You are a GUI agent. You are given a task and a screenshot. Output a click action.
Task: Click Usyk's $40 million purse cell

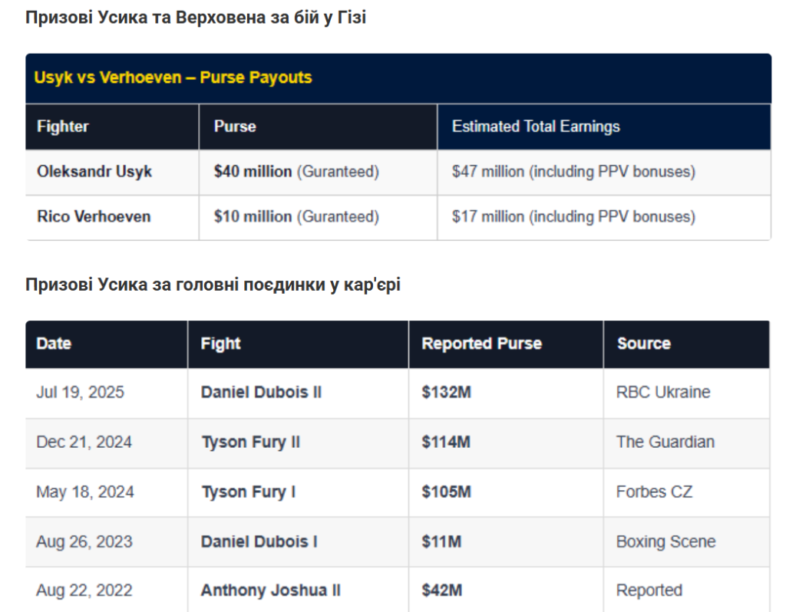point(318,172)
